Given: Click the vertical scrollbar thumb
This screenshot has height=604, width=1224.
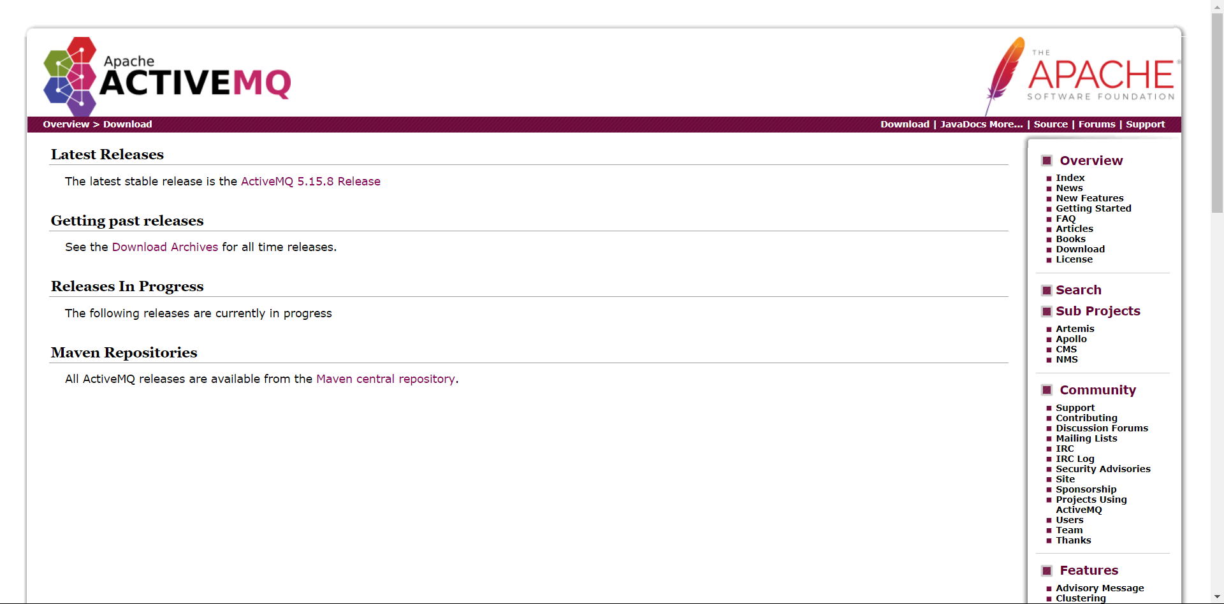Looking at the screenshot, I should click(x=1218, y=112).
